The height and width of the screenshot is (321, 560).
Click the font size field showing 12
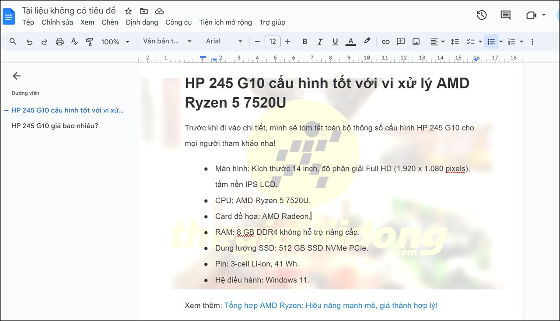point(272,42)
